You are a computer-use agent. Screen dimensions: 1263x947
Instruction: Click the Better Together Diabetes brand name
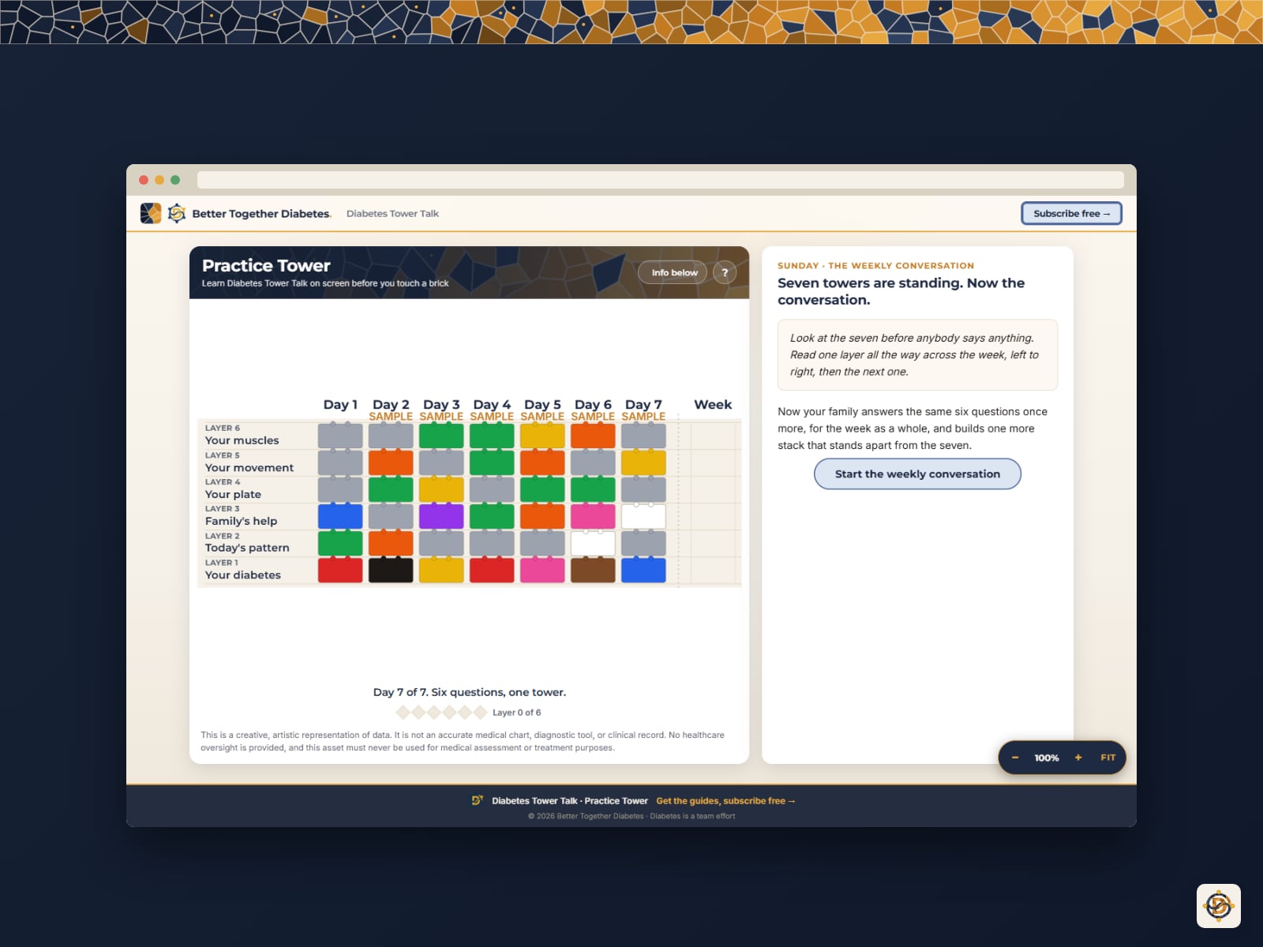(x=261, y=213)
